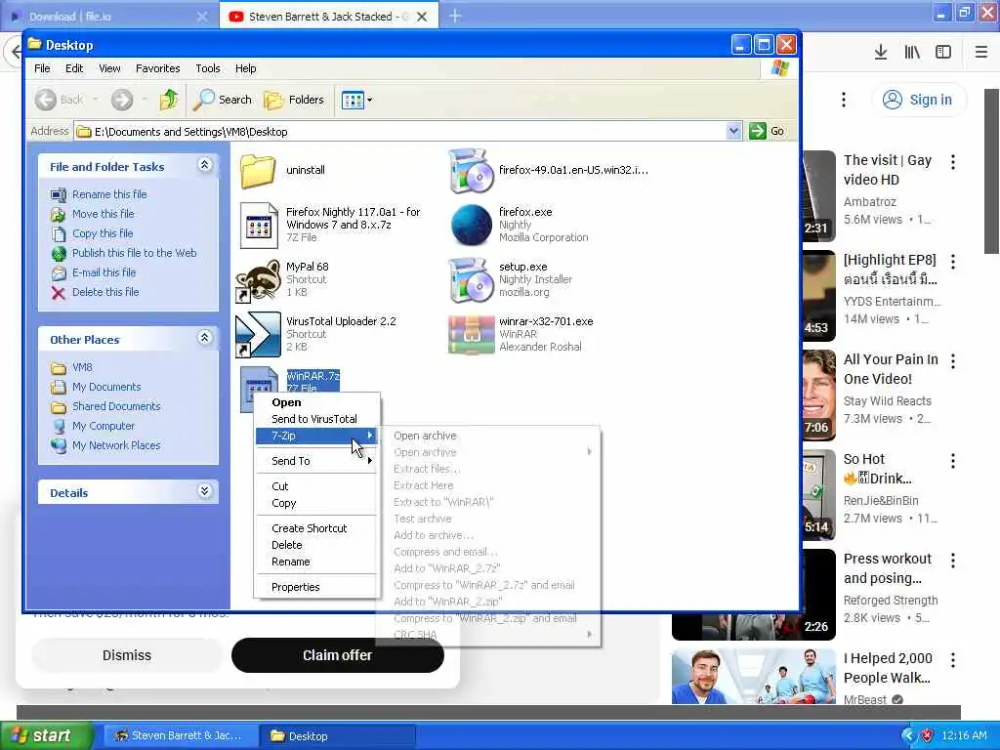
Task: Click Rename this file task
Action: pyautogui.click(x=109, y=194)
